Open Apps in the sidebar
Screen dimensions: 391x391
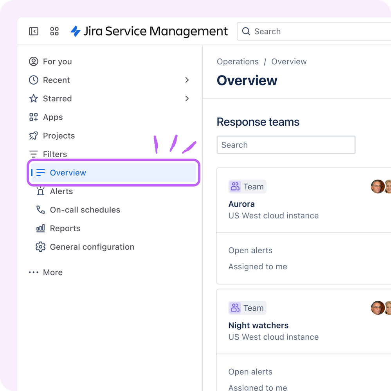point(46,117)
